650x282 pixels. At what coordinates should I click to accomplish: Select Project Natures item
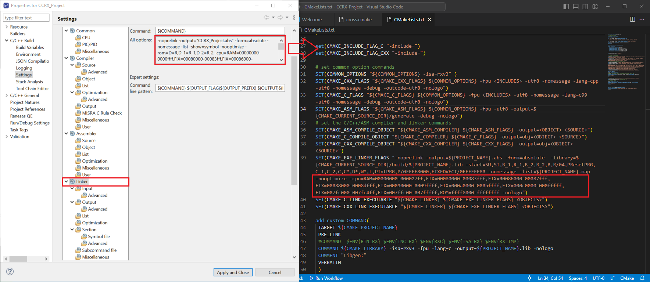[25, 102]
